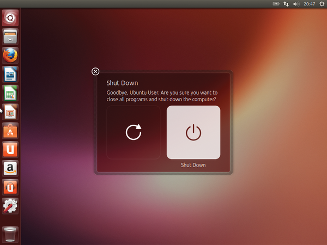Open the Ubuntu One launcher icon
This screenshot has width=327, height=245.
tap(10, 150)
